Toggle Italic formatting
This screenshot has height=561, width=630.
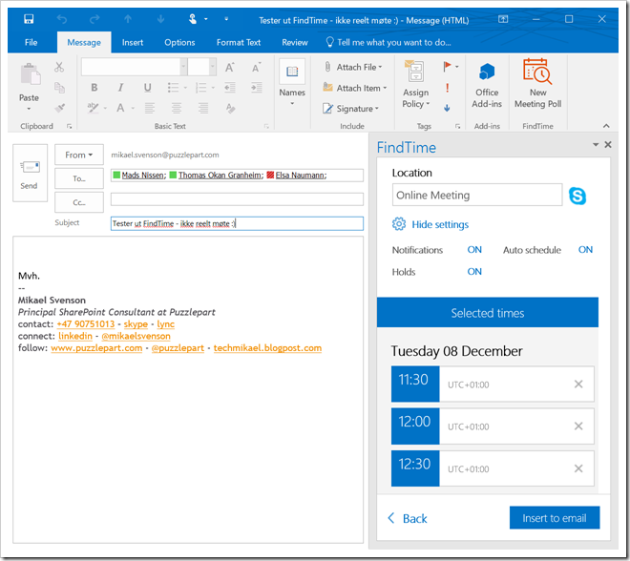[x=120, y=87]
